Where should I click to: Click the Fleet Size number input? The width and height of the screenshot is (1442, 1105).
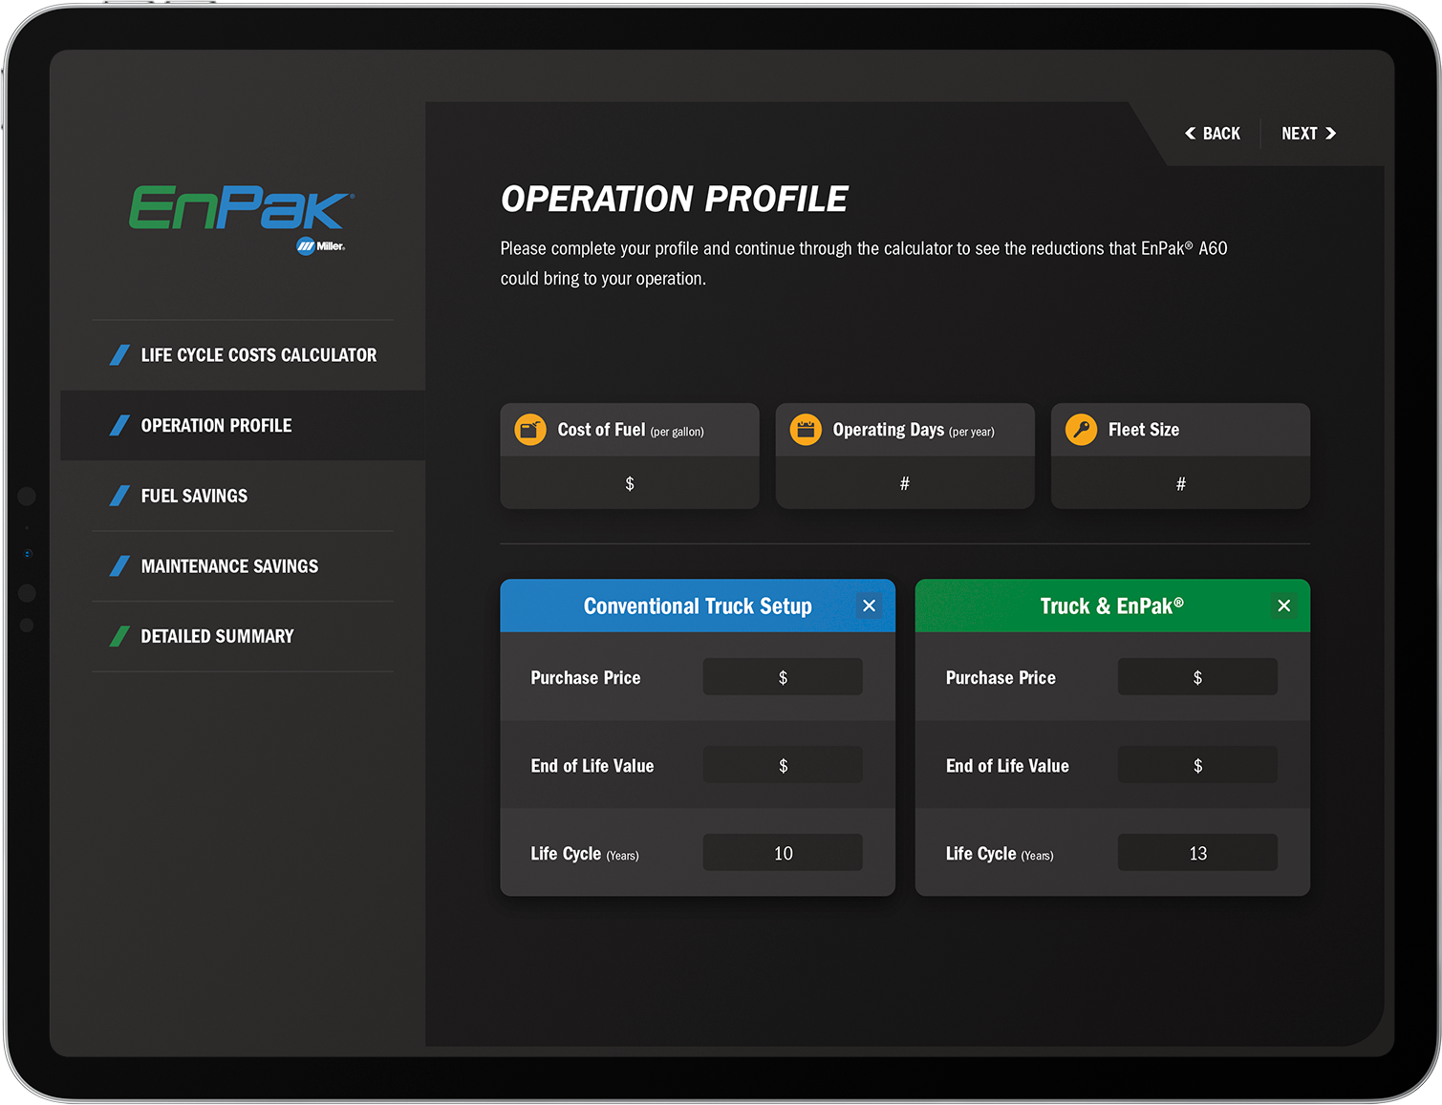coord(1180,483)
